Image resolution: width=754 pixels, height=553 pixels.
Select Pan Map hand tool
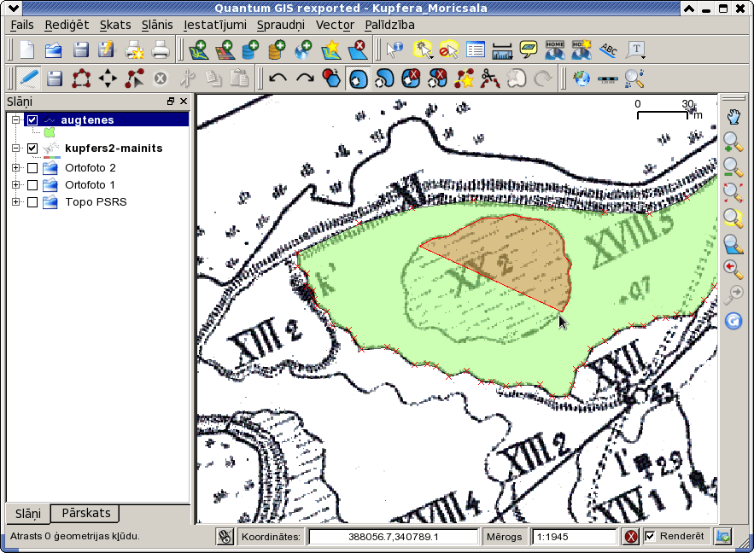[734, 116]
